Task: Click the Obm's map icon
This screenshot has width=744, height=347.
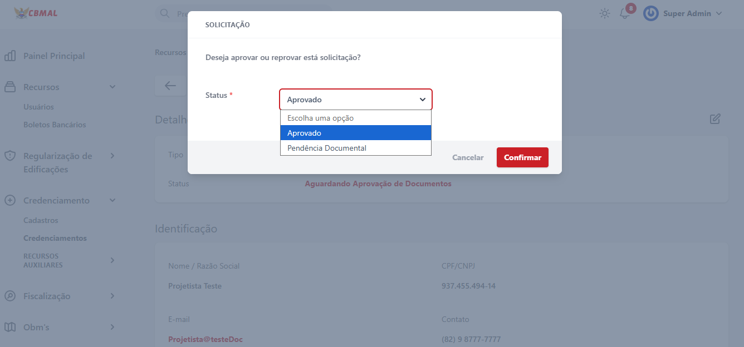Action: coord(10,328)
